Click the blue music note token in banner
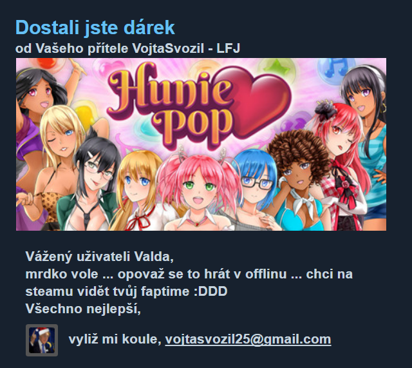Image resolution: width=412 pixels, height=368 pixels. click(x=332, y=69)
